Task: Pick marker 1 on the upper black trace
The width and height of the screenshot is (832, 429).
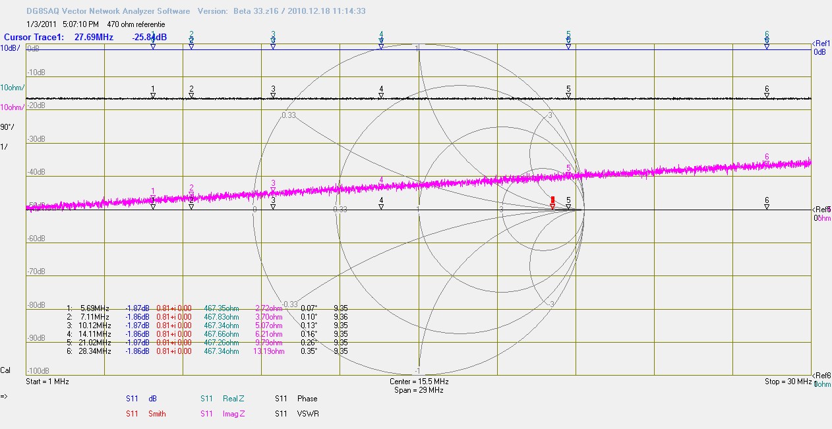Action: click(153, 92)
